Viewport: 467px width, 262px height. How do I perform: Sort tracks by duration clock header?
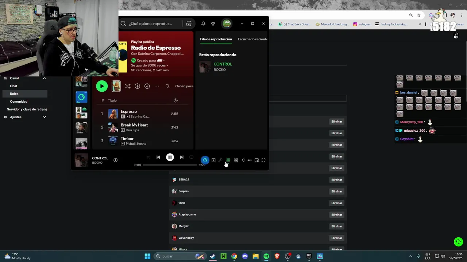click(x=175, y=100)
